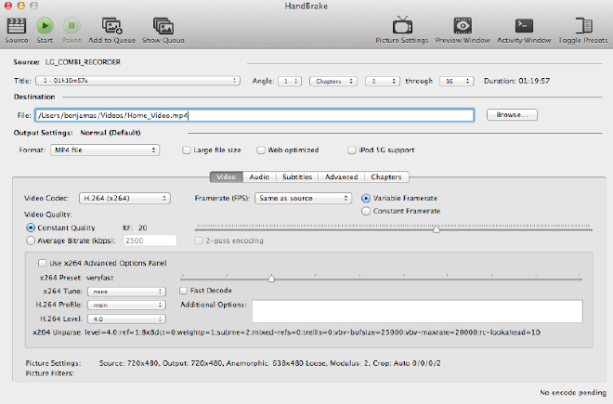Open the Show Queue icon

tap(163, 26)
